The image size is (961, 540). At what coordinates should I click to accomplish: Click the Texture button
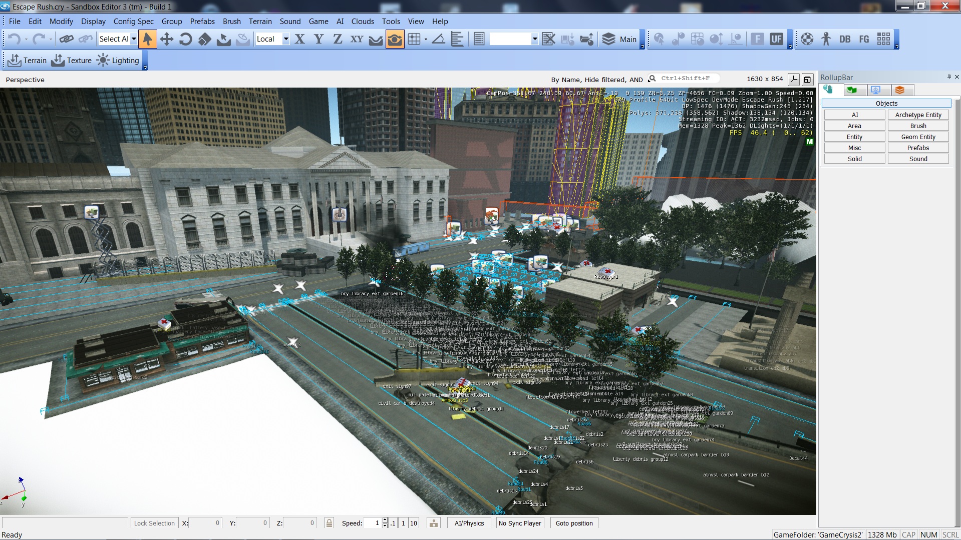72,61
